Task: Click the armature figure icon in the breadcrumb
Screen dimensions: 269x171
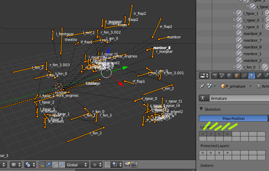Action: [x=259, y=86]
